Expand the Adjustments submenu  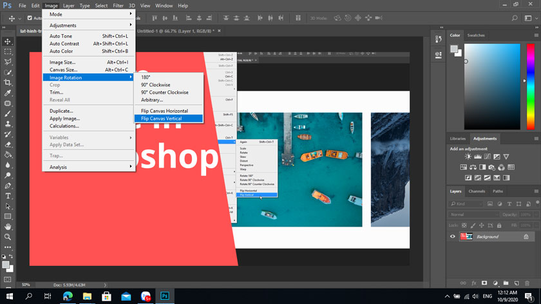(x=89, y=25)
